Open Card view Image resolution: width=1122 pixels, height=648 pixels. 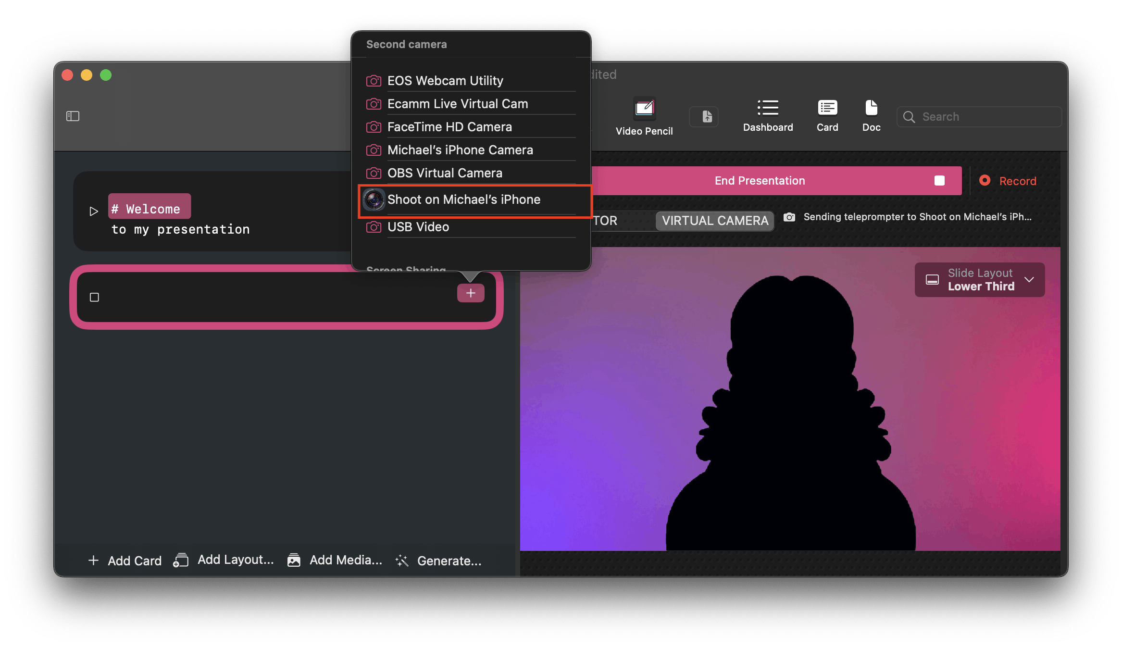(827, 115)
